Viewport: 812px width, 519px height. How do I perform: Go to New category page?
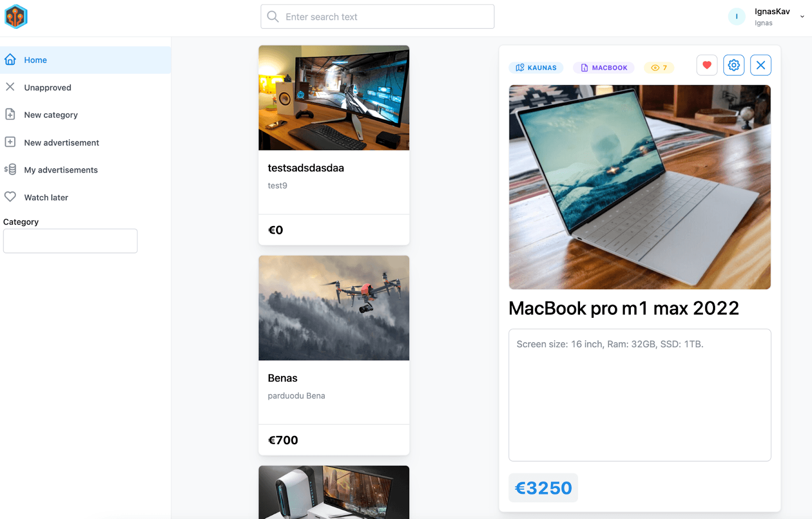[x=85, y=115]
